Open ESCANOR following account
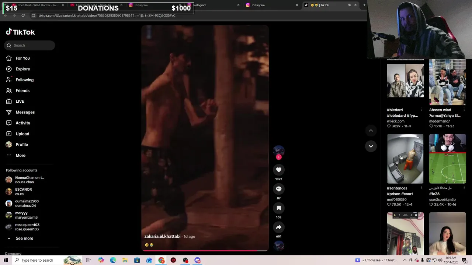This screenshot has width=472, height=265. 19,192
